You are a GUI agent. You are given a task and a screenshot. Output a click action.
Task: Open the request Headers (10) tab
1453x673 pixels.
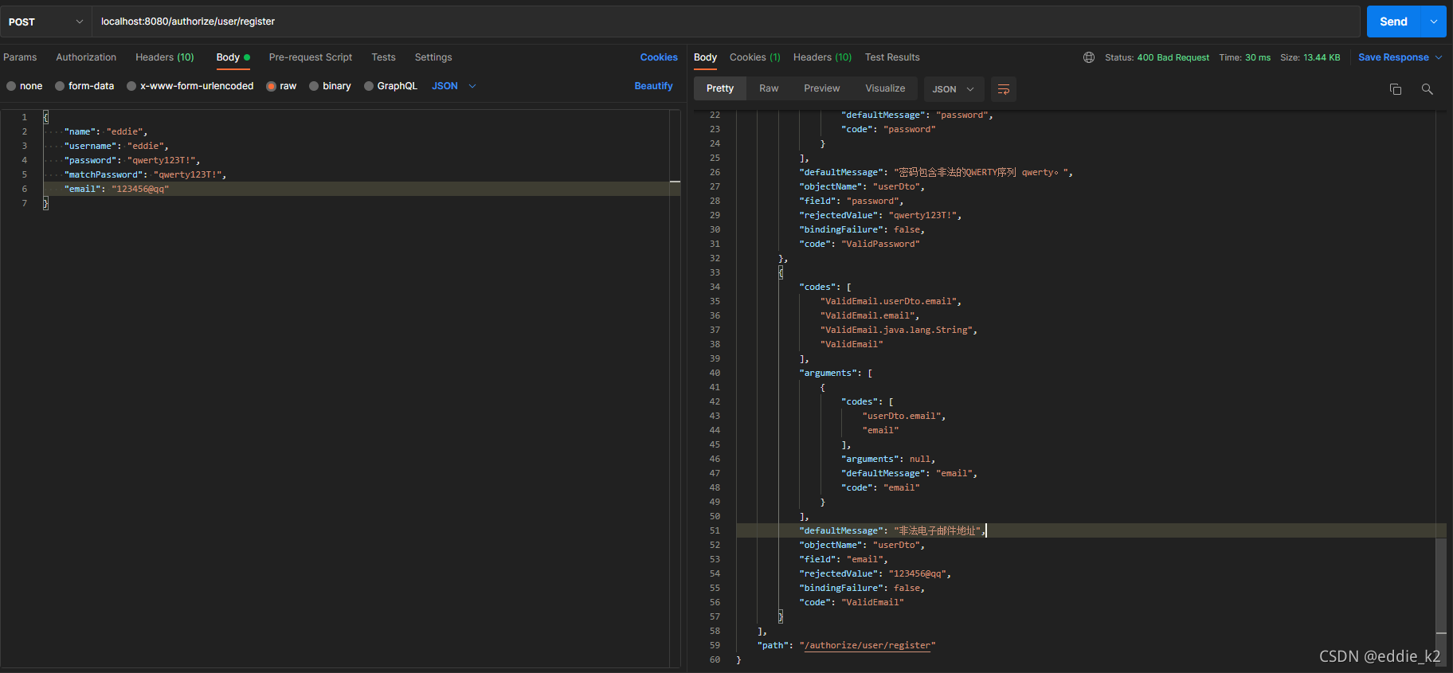click(x=165, y=57)
